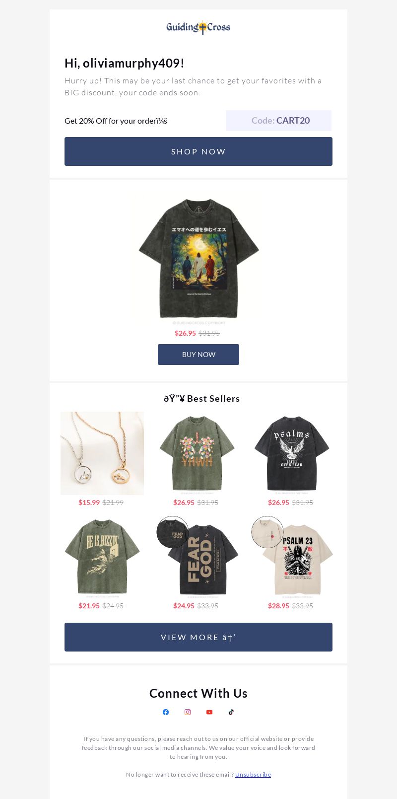
Task: Click the Guiding Cross logo
Action: click(198, 27)
